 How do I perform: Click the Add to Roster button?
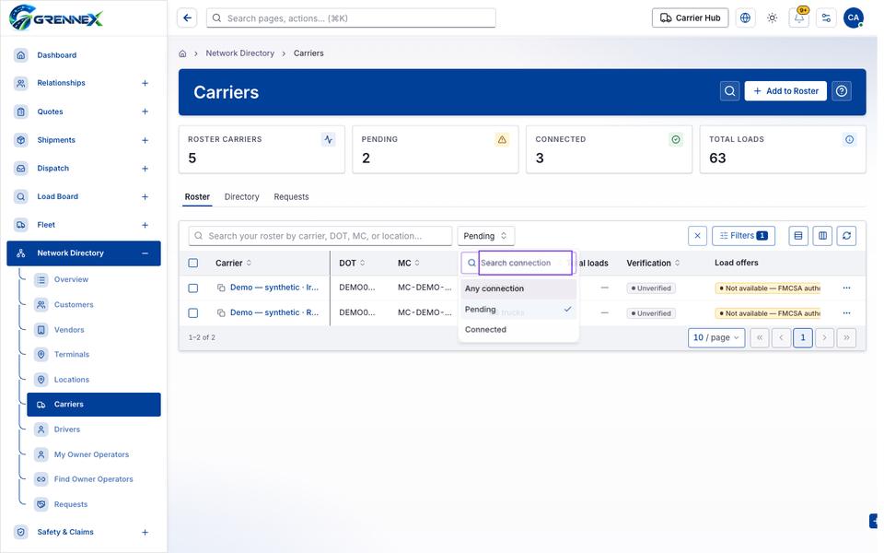[x=785, y=91]
